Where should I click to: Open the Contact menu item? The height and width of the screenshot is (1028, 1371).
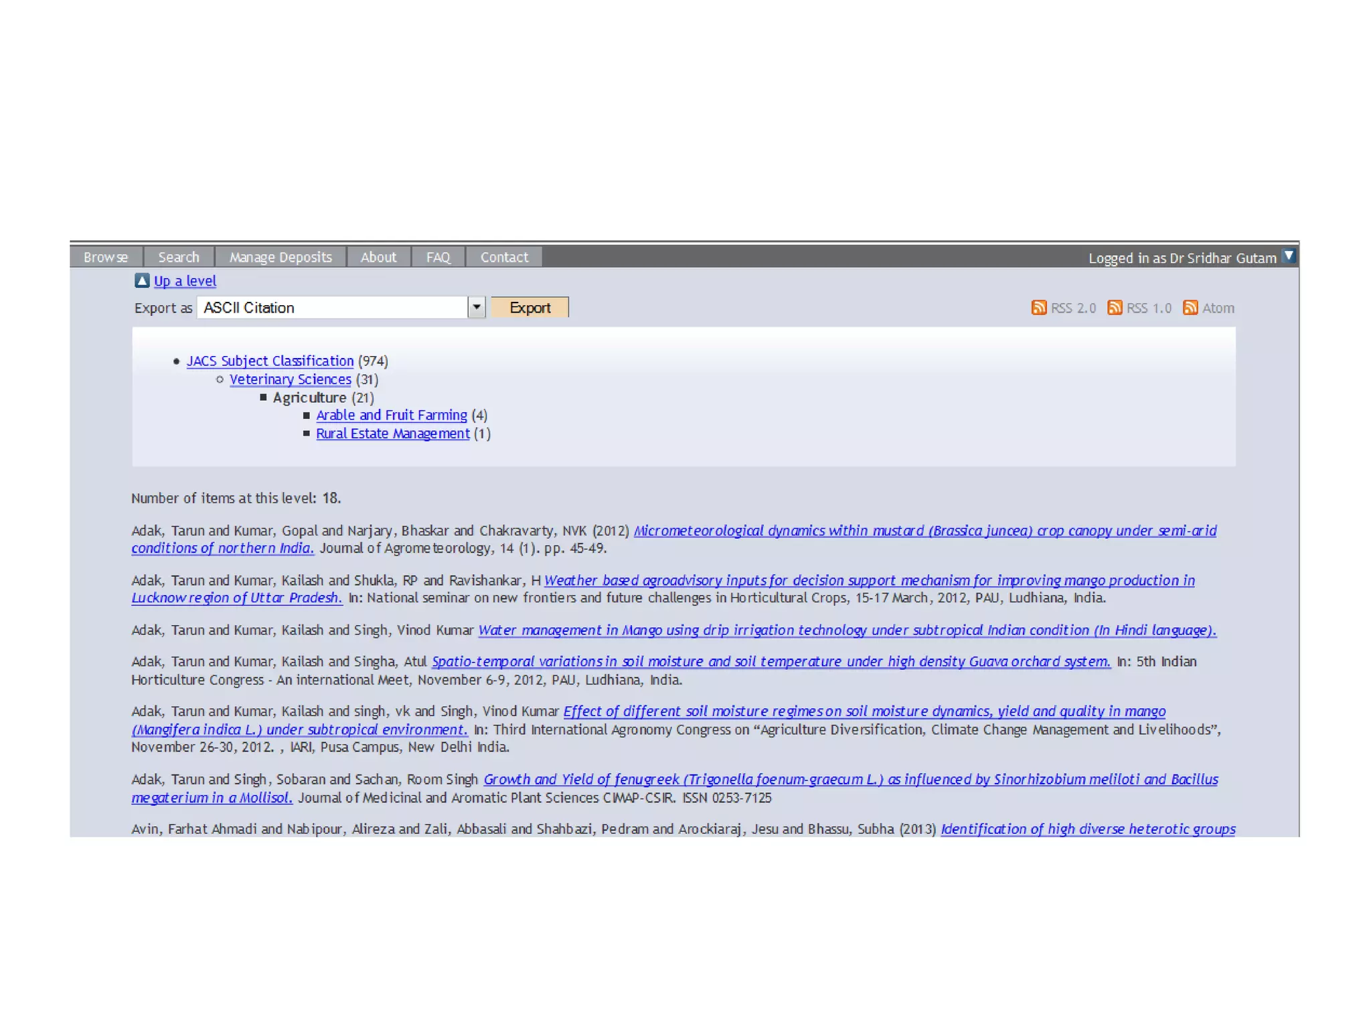504,257
